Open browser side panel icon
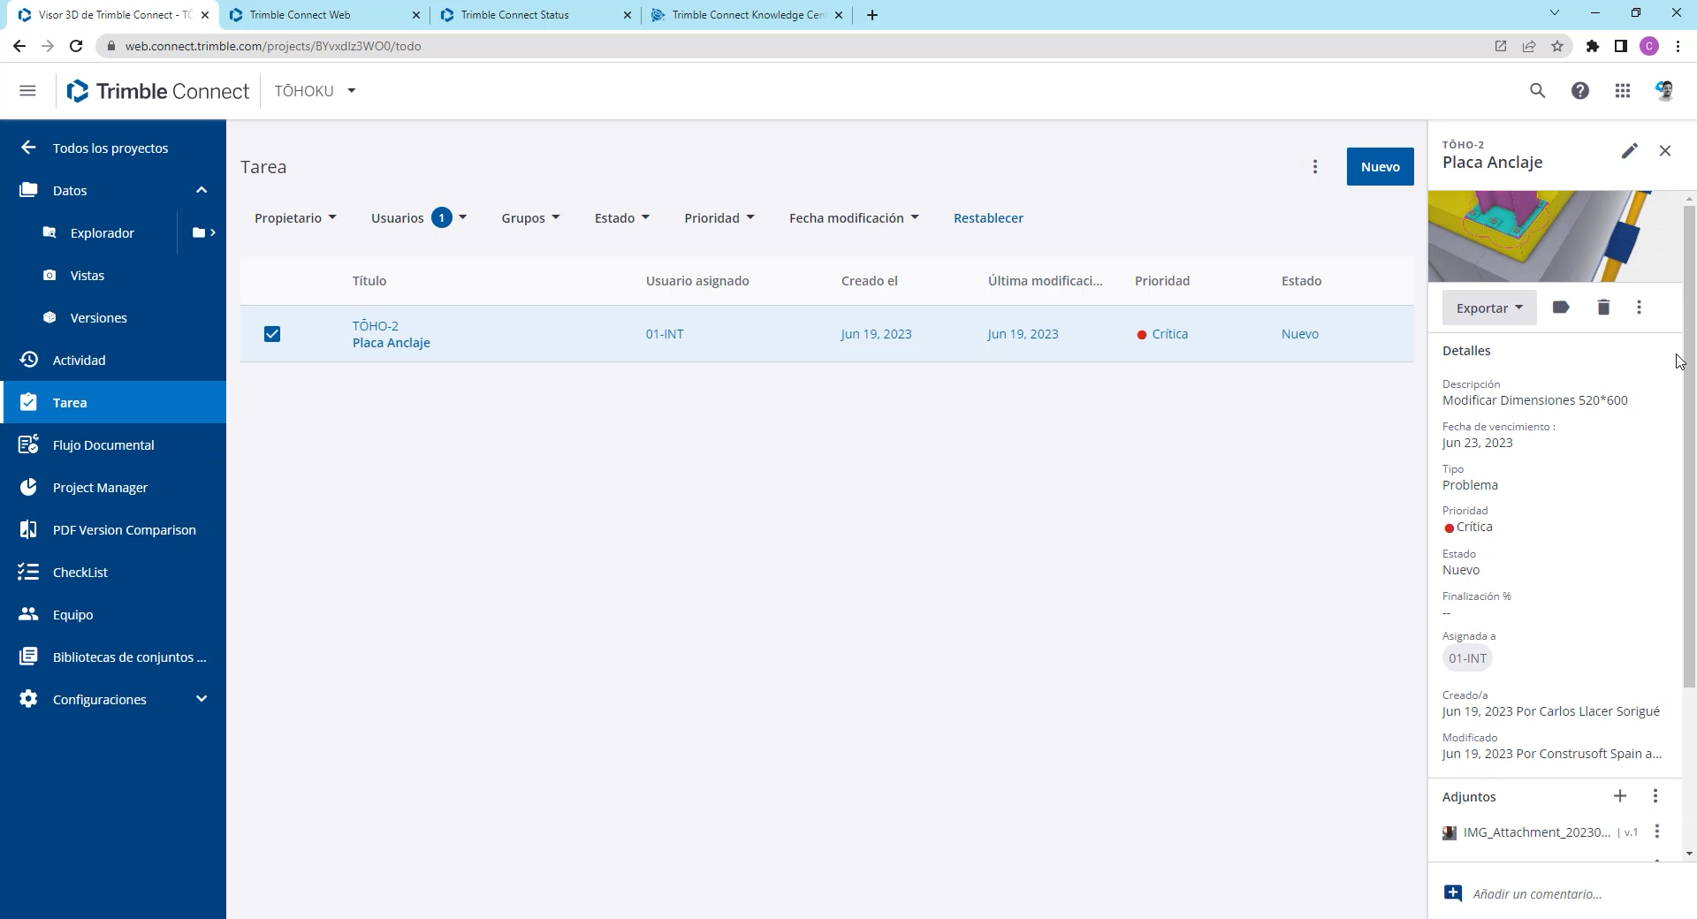 click(1621, 46)
